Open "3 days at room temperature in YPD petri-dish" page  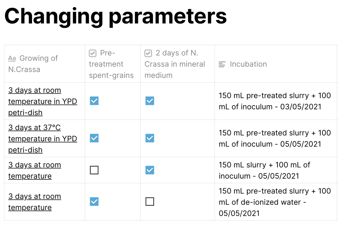[42, 101]
